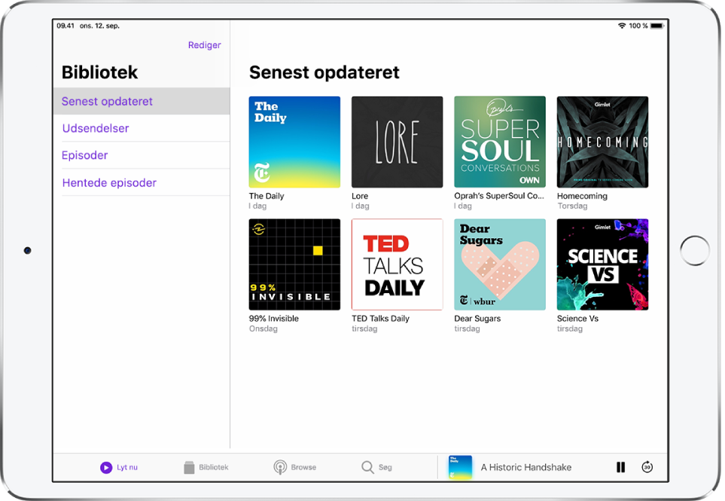The height and width of the screenshot is (501, 725).
Task: Click I dag under The Daily
Action: pos(257,206)
